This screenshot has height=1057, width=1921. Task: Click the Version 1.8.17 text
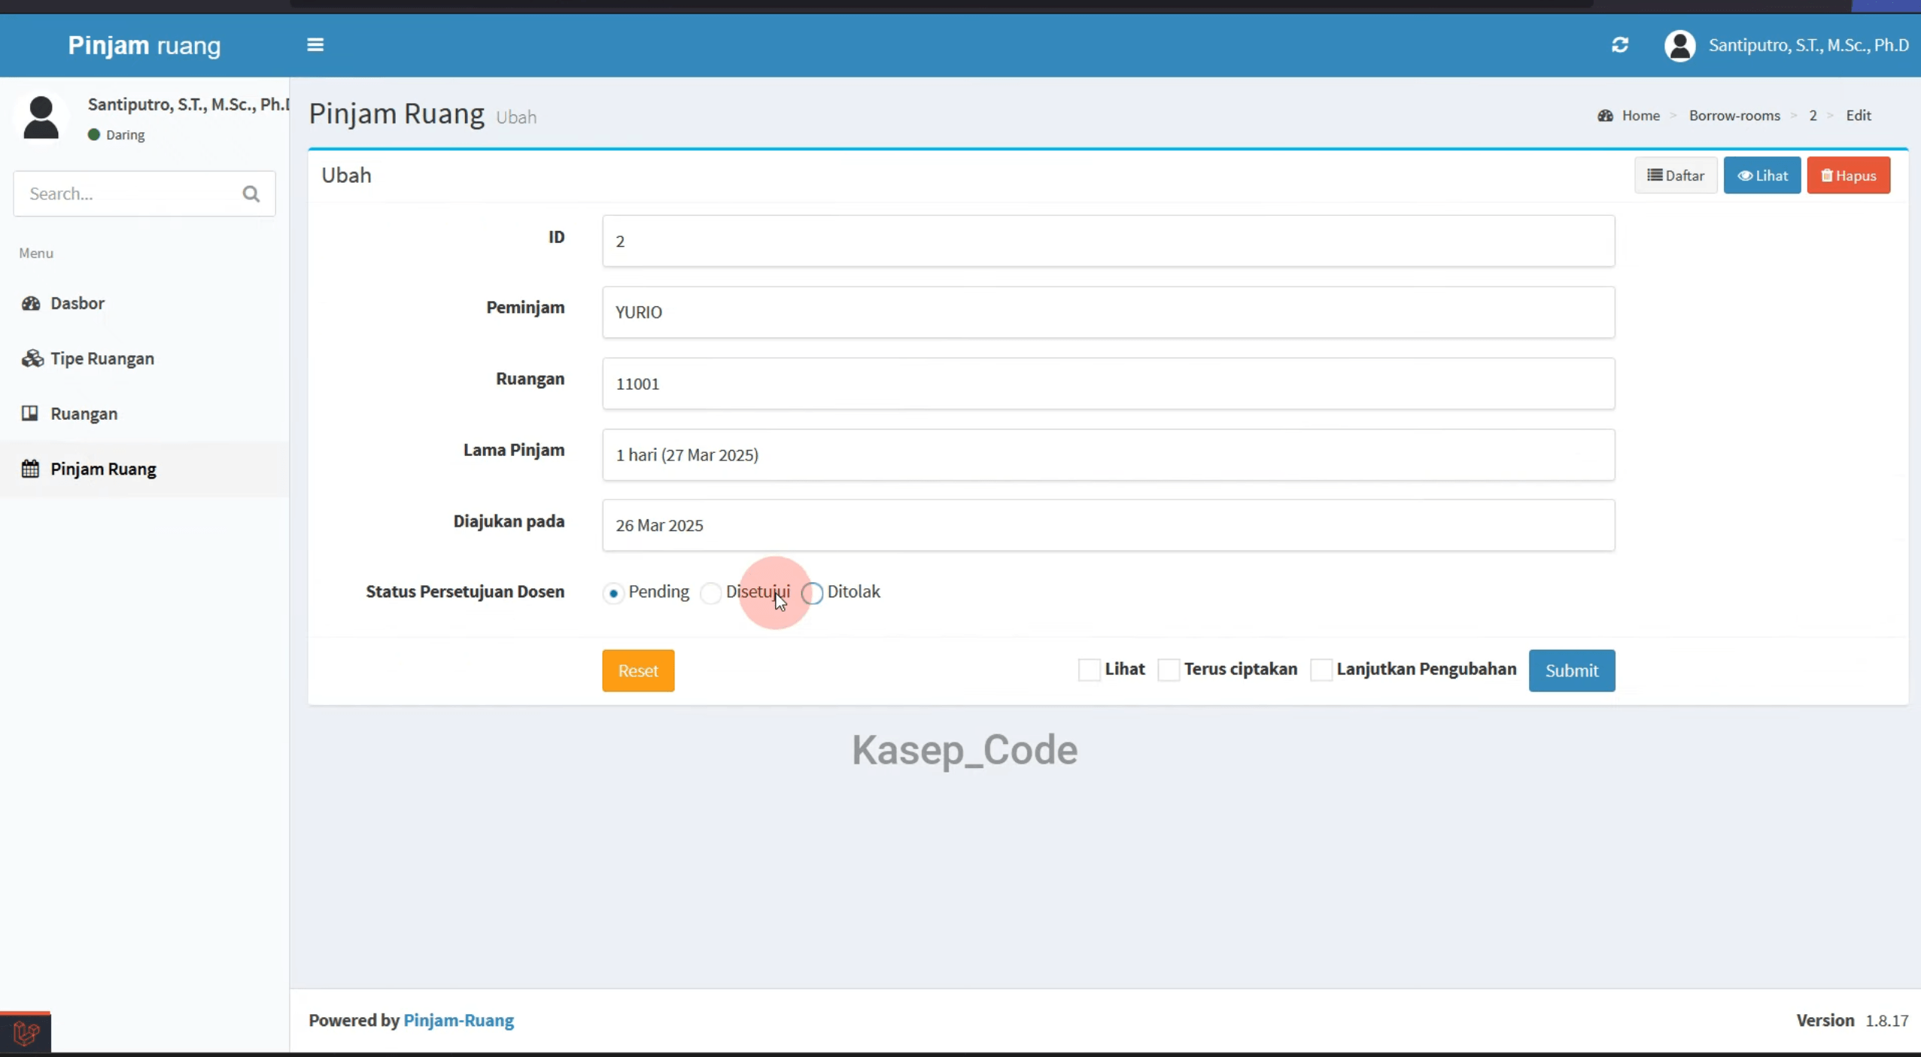point(1852,1020)
